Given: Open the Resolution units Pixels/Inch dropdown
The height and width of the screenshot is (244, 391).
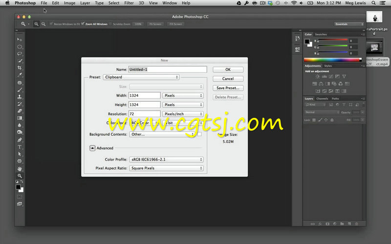Looking at the screenshot, I should 183,114.
